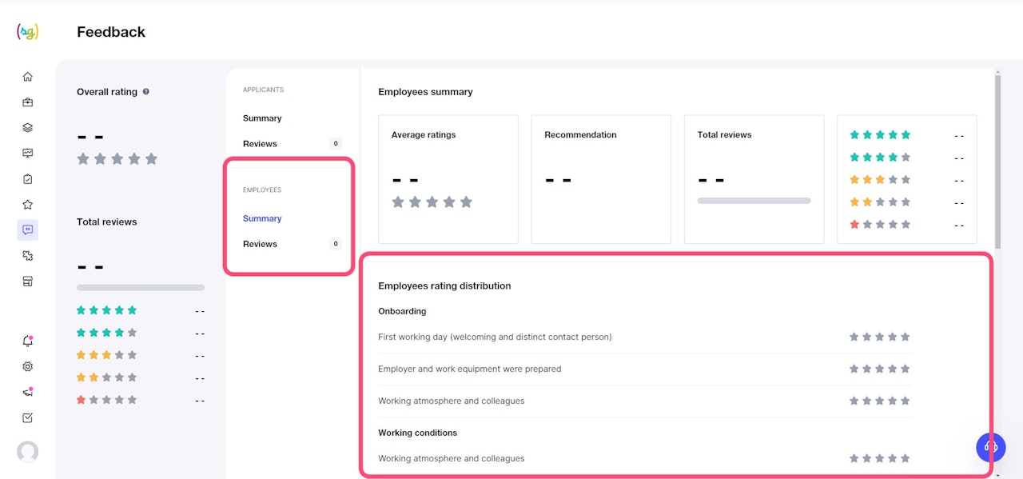This screenshot has width=1023, height=479.
Task: Open the checkbox tasks sidebar icon
Action: click(x=28, y=417)
